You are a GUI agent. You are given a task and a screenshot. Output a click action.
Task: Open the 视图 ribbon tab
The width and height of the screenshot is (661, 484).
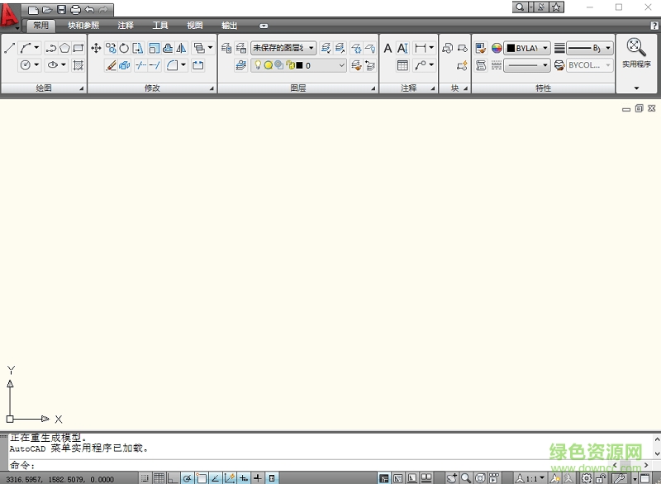pyautogui.click(x=194, y=26)
